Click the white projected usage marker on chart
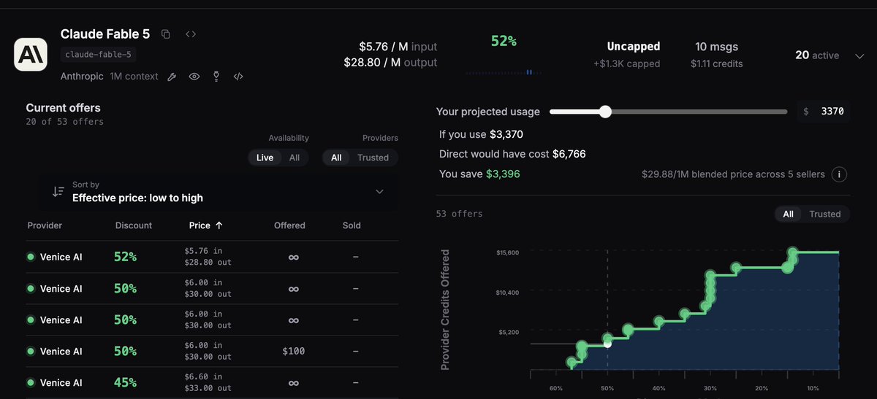The image size is (877, 399). 607,344
